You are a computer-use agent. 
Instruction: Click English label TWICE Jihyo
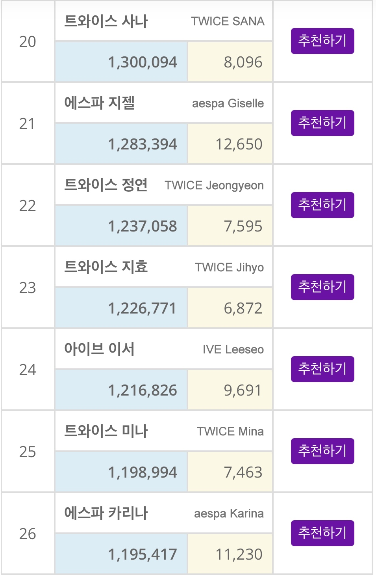click(229, 267)
